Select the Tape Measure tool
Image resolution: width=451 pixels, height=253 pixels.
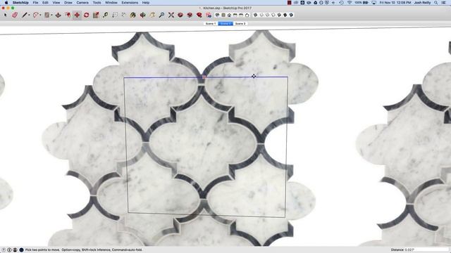tap(105, 15)
